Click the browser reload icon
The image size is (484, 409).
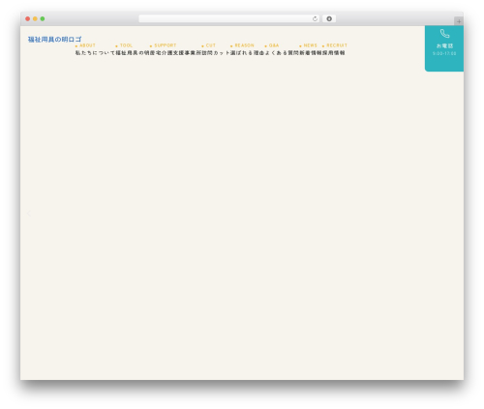[315, 18]
